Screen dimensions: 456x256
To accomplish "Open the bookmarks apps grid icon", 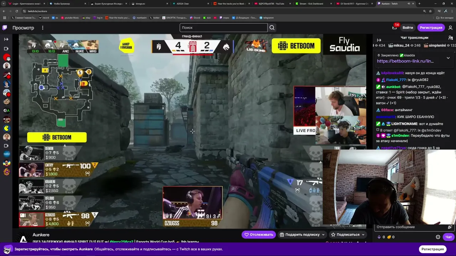I will point(4,18).
